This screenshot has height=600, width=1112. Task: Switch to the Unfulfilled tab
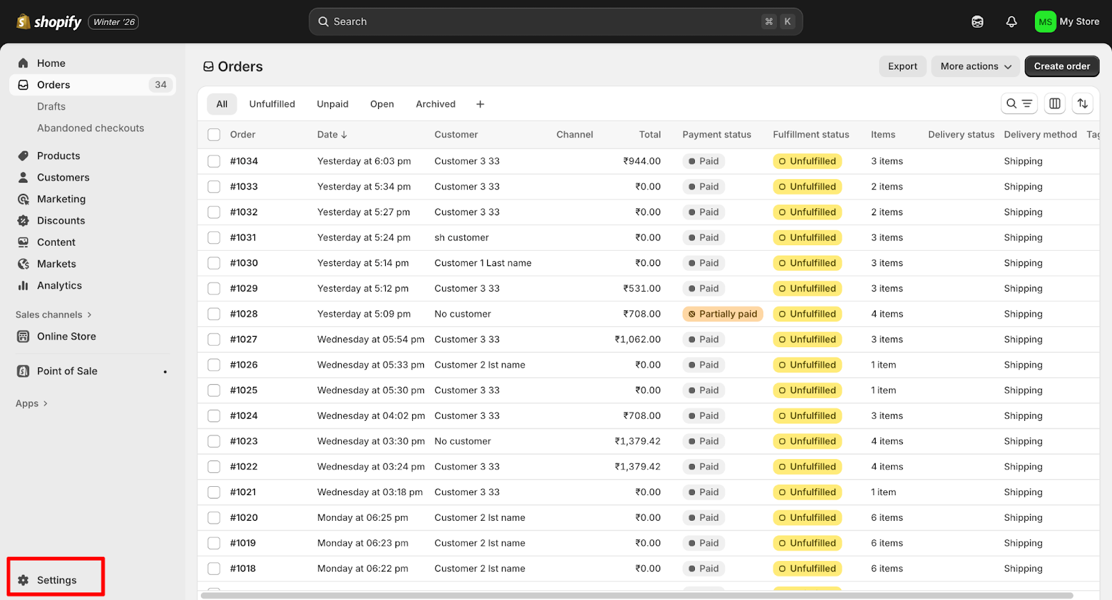tap(272, 104)
